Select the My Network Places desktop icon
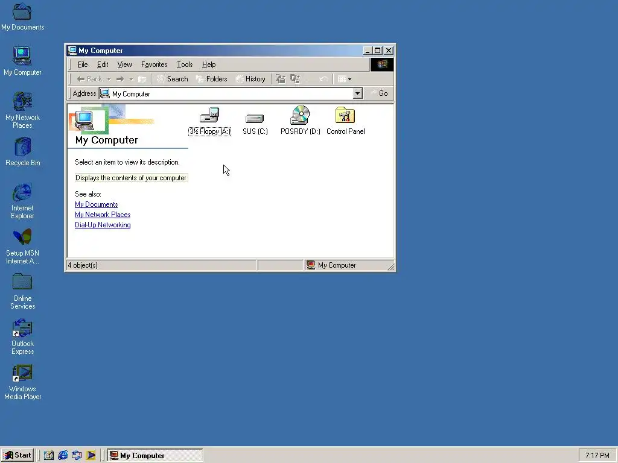This screenshot has width=618, height=463. 22,110
